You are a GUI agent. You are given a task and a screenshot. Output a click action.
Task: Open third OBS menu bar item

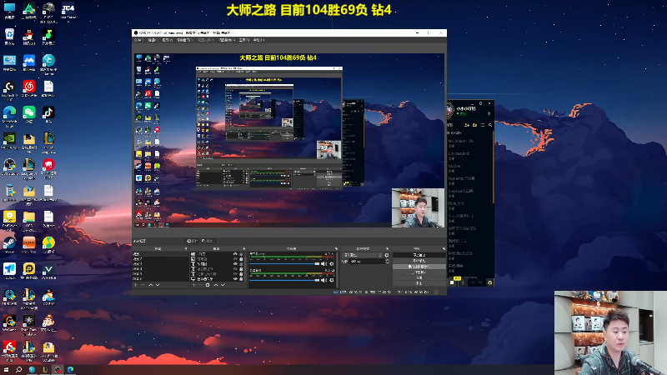168,40
